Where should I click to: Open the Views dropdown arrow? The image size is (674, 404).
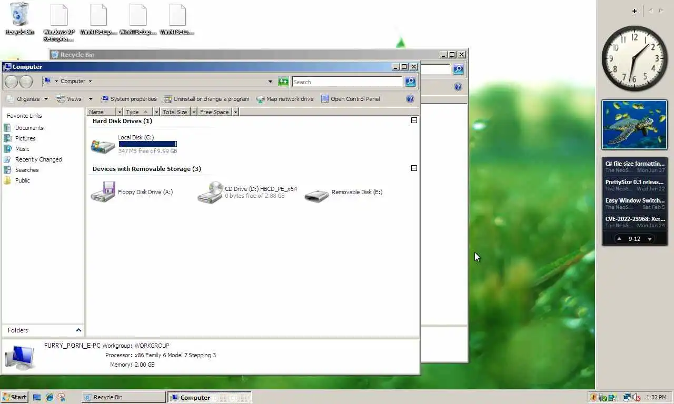click(91, 99)
